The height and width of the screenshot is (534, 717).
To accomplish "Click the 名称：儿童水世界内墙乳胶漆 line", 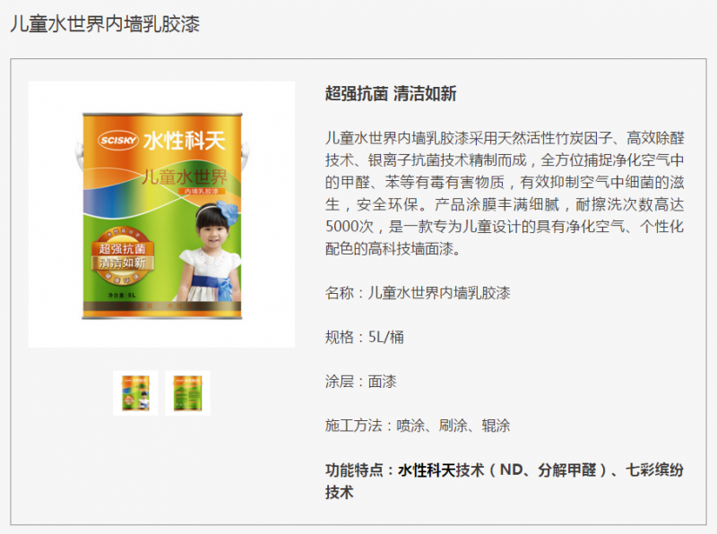I will click(418, 293).
